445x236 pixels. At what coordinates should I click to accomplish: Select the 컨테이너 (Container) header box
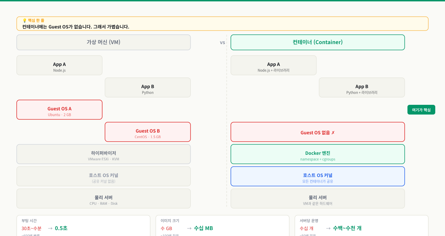click(318, 42)
